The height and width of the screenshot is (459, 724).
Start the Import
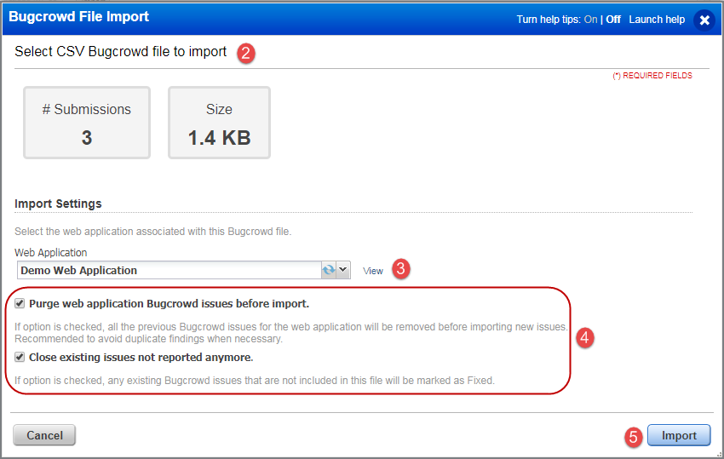[679, 435]
